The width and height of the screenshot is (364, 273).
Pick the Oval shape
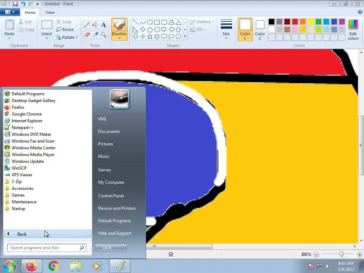coord(150,22)
